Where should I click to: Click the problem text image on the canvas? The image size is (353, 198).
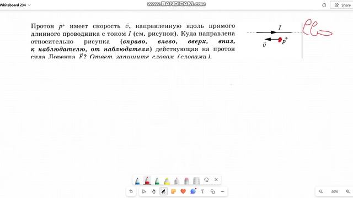pyautogui.click(x=133, y=41)
